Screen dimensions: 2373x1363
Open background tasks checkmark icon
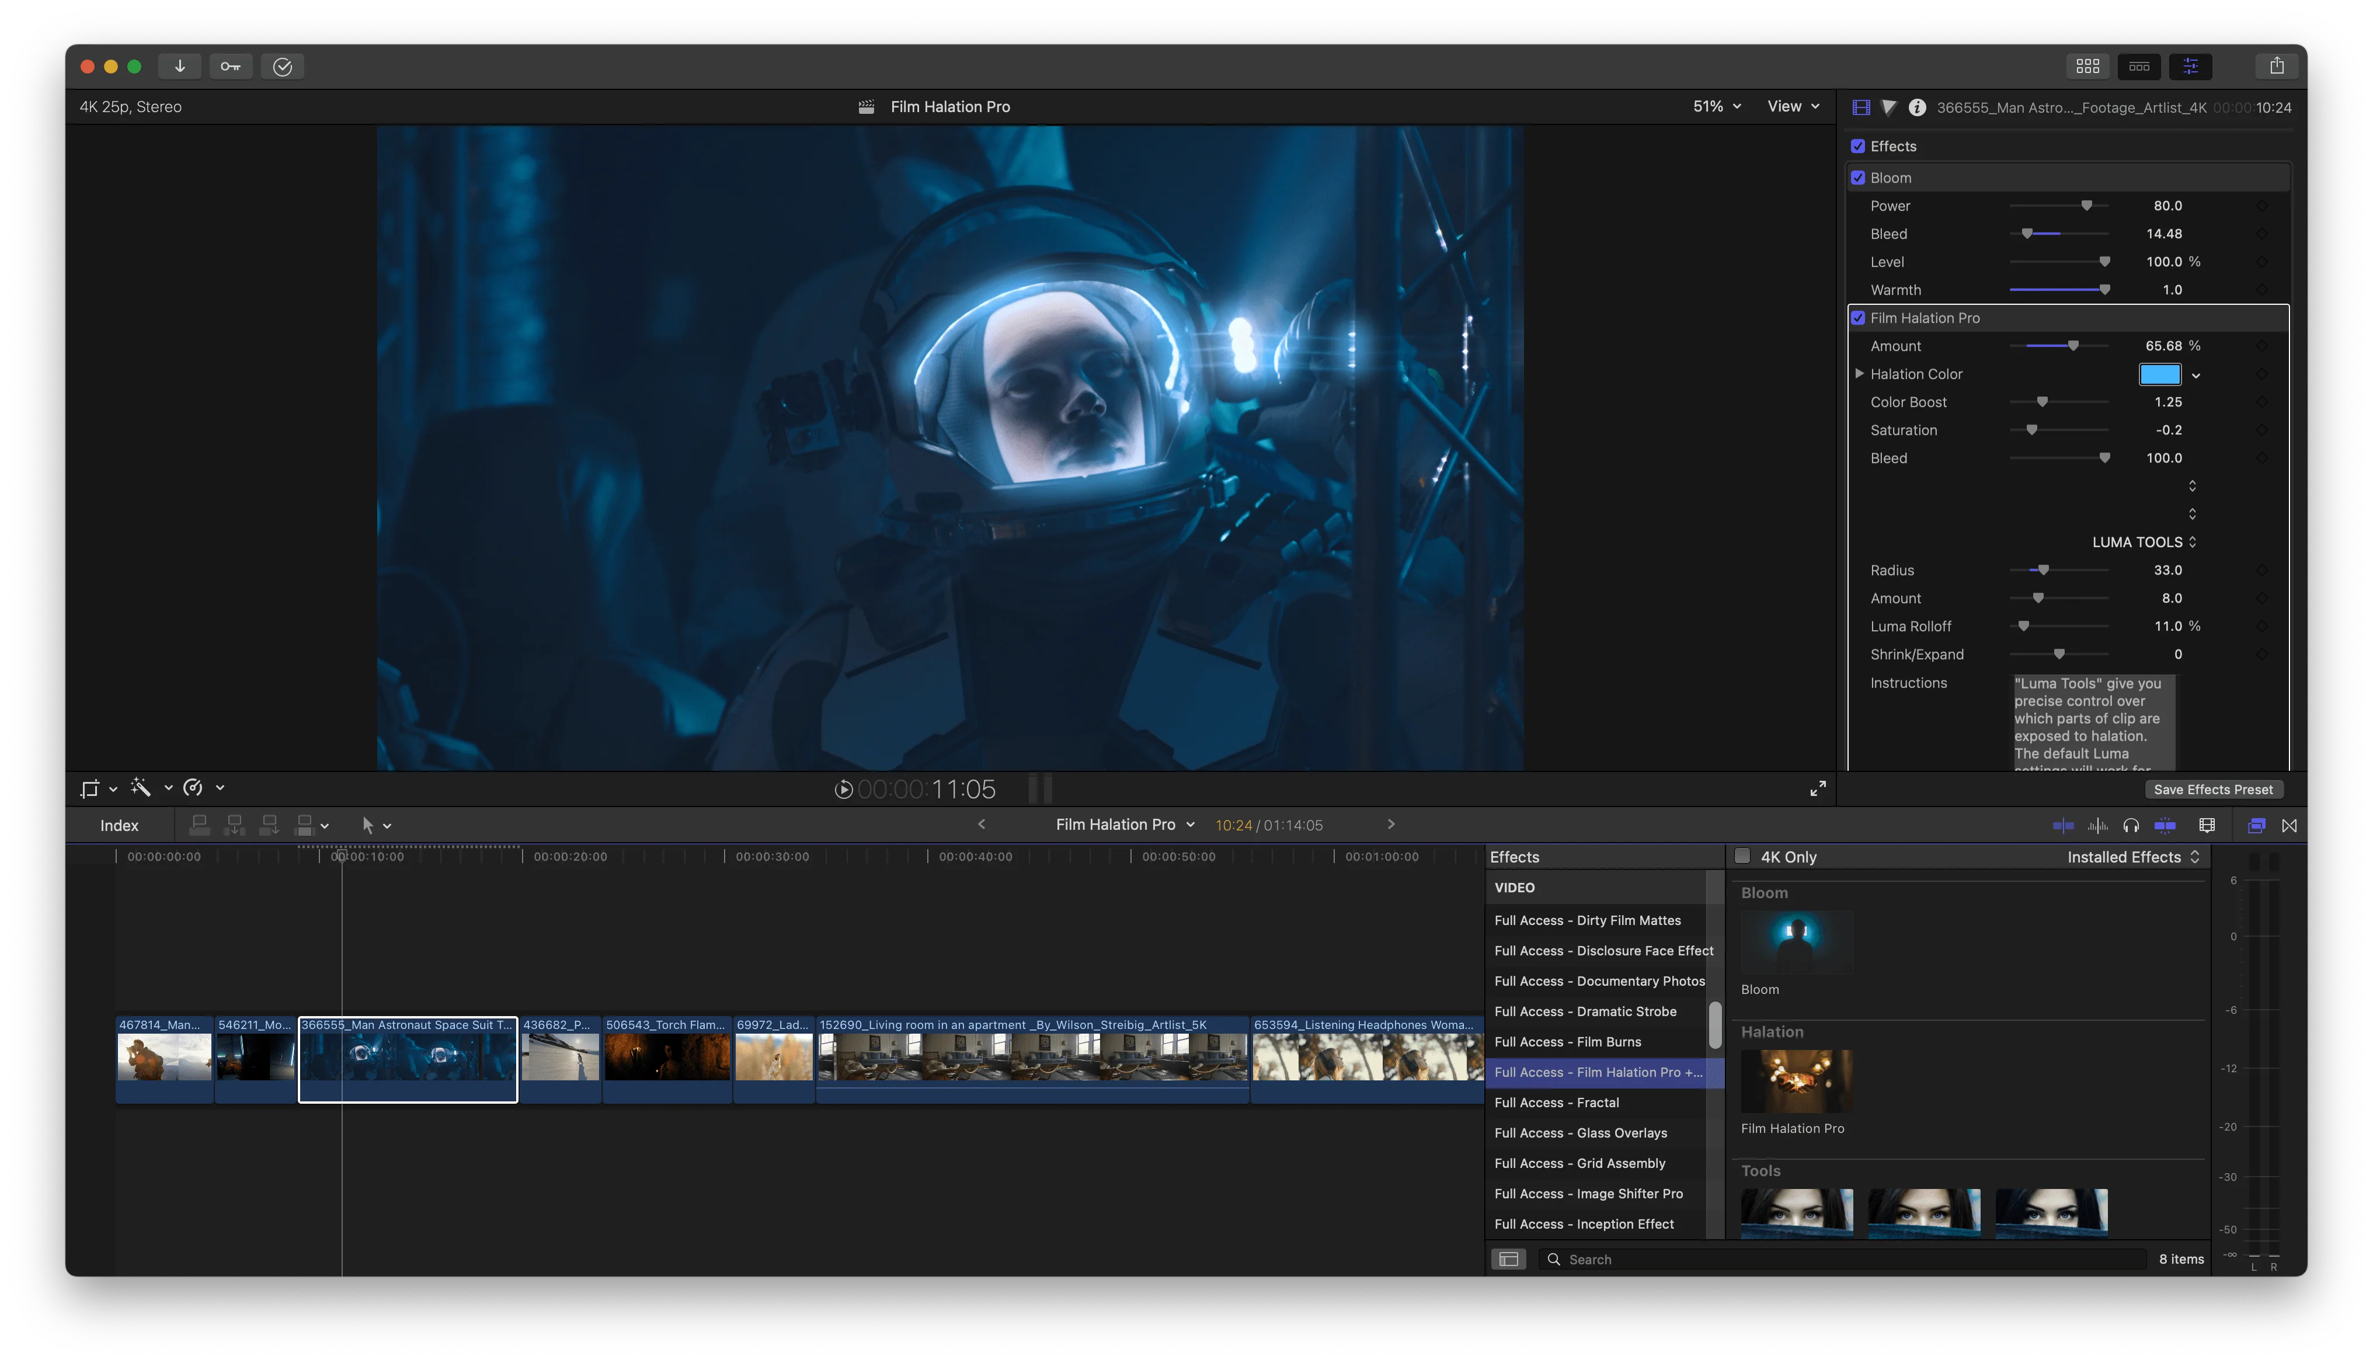coord(283,67)
